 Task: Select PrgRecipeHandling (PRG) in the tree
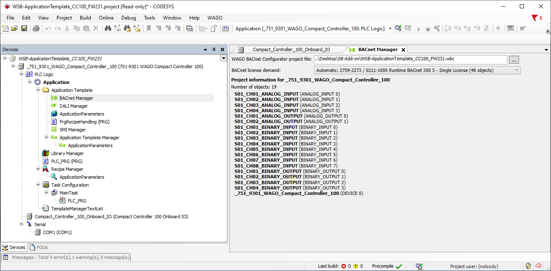[84, 122]
